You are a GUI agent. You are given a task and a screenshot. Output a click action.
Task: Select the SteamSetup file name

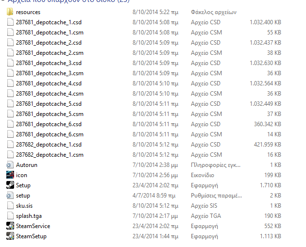pyautogui.click(x=31, y=236)
